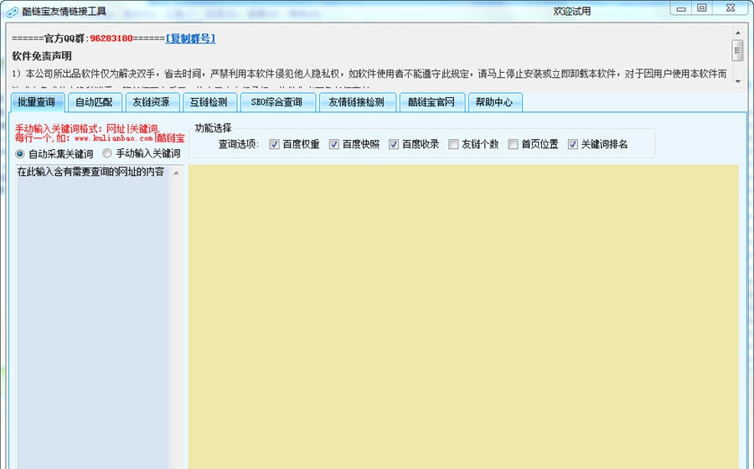
Task: Toggle the 百度快照 checkbox
Action: (334, 144)
